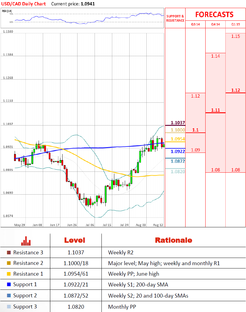Click the 1.08 value in Q1 15 column
Viewport: 246px width, 312px height.
236,170
